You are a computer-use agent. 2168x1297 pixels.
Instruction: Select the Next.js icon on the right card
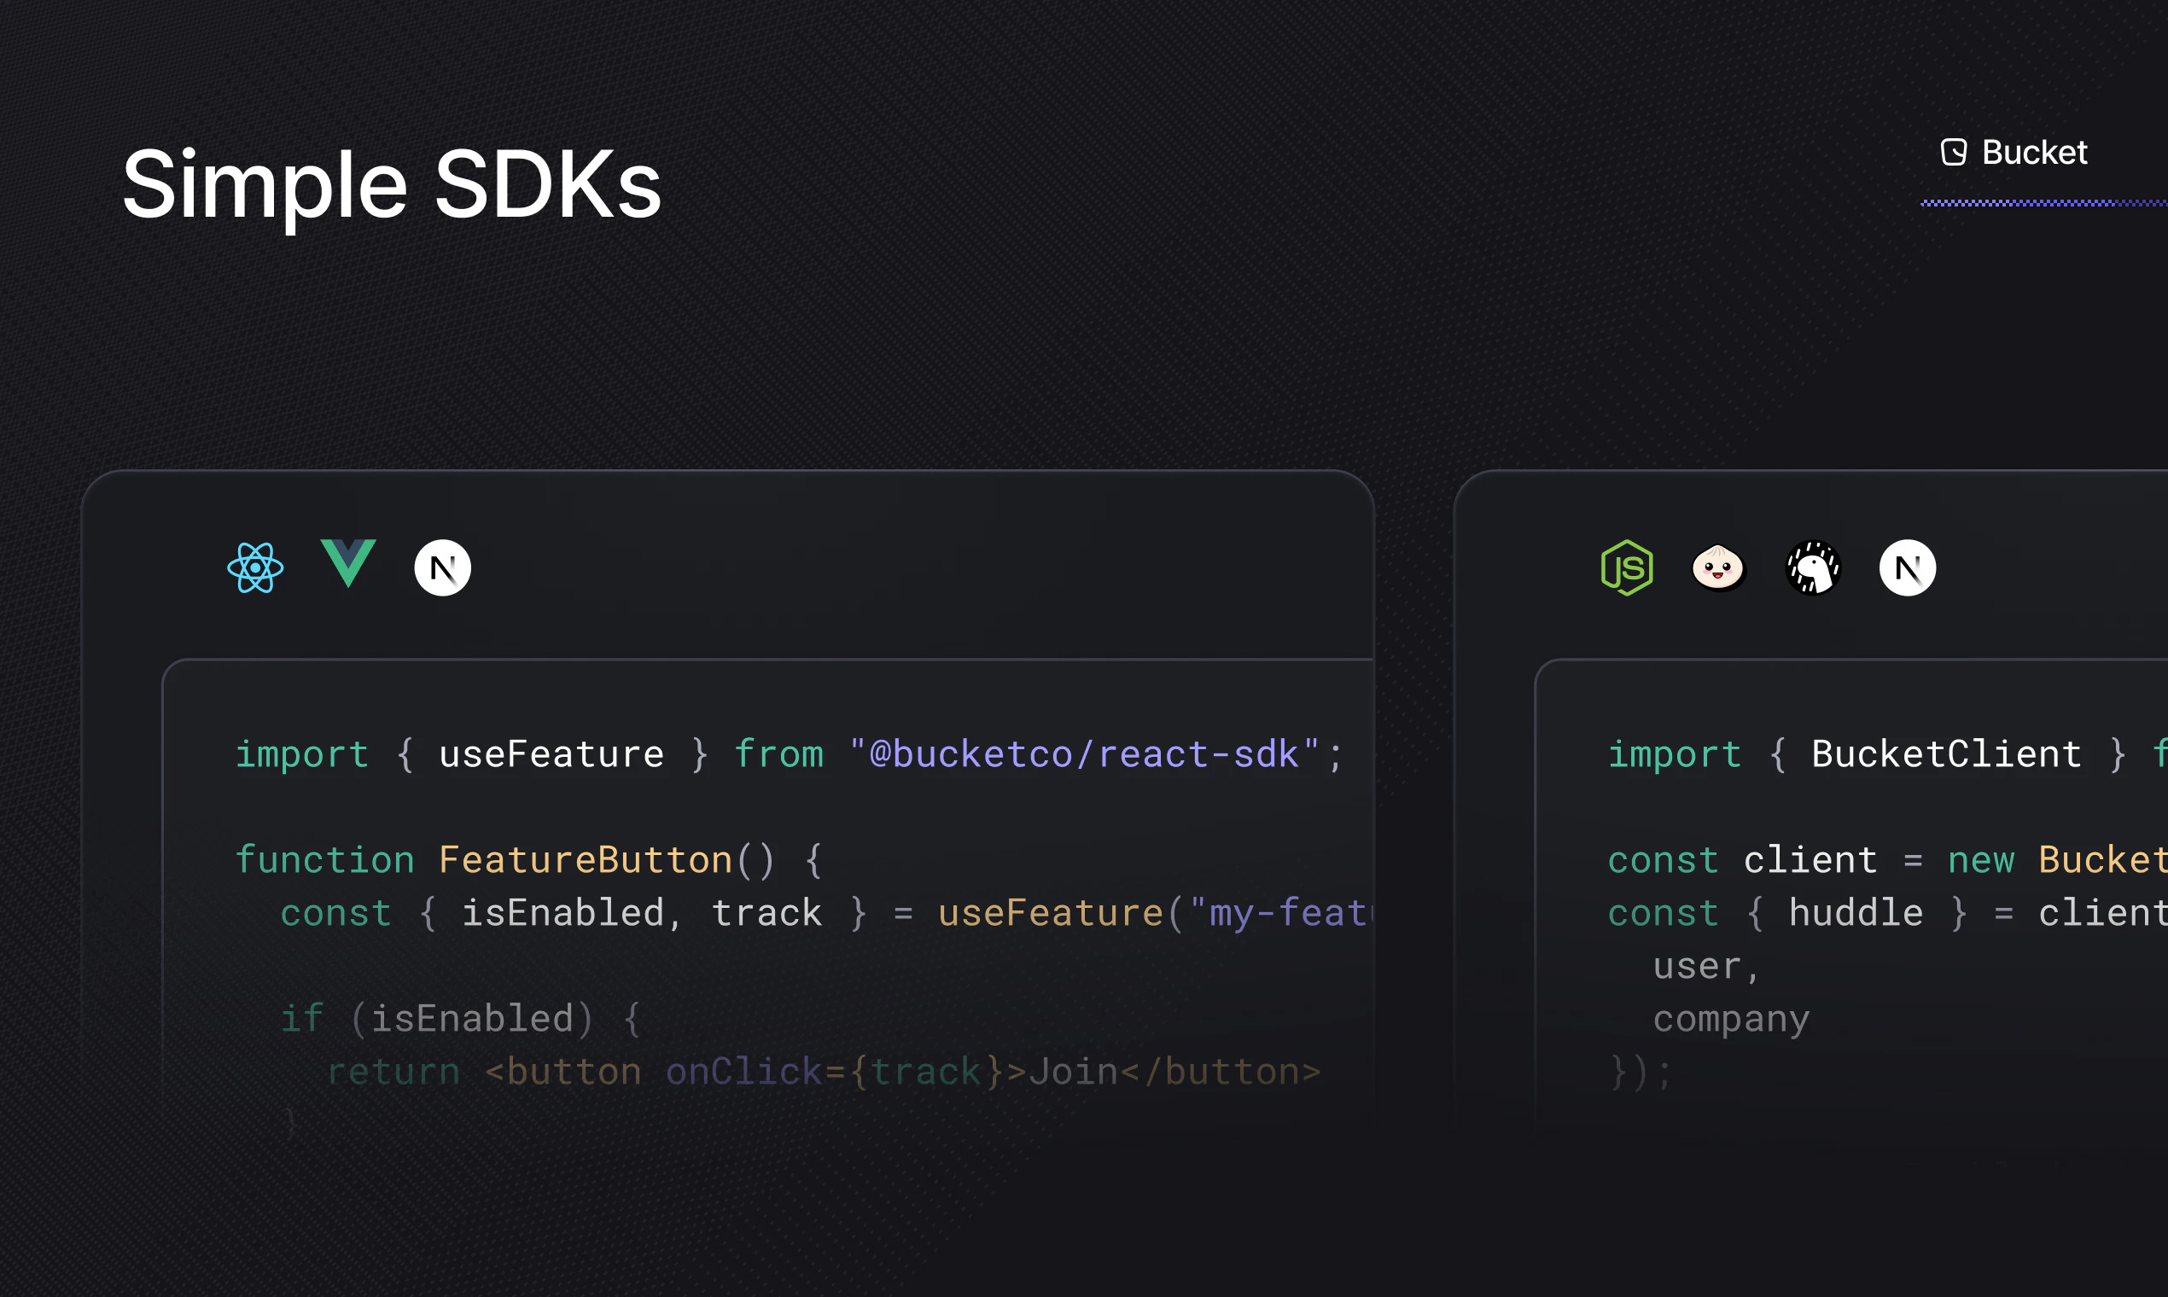(1908, 567)
